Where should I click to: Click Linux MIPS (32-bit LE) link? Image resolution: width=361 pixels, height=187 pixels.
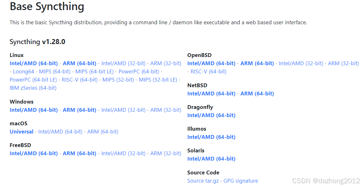(x=158, y=80)
